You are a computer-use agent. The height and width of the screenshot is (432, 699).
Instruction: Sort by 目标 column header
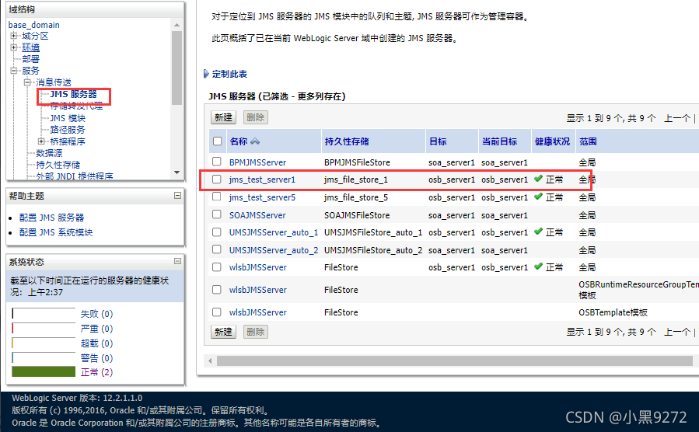coord(438,141)
